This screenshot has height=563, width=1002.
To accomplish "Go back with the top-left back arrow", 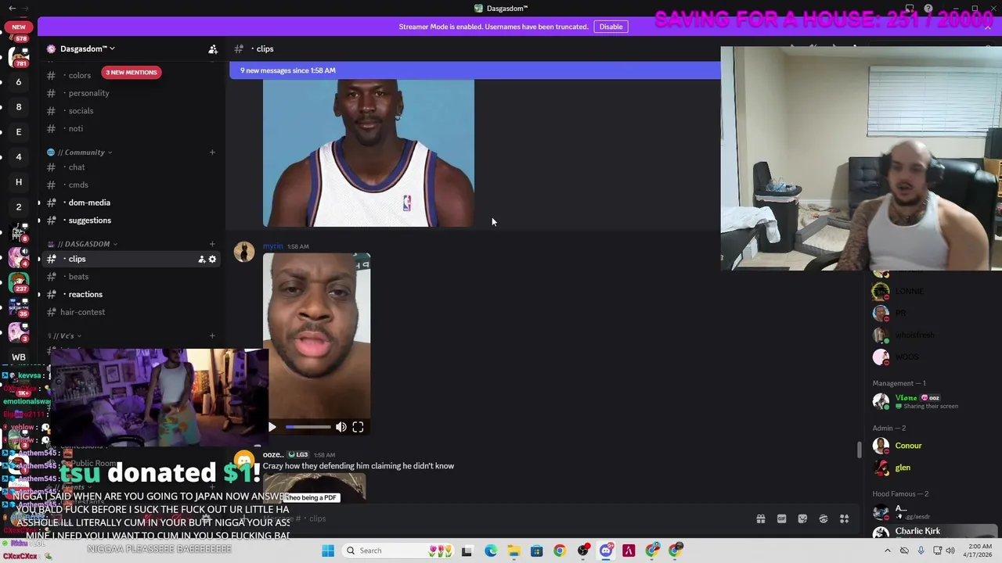I will click(x=12, y=9).
